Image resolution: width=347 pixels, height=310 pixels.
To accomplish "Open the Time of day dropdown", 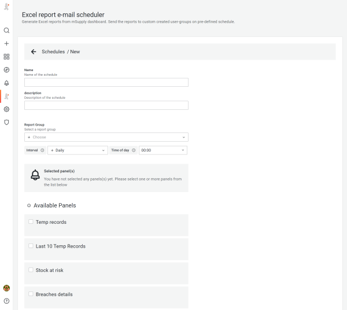I will [163, 150].
